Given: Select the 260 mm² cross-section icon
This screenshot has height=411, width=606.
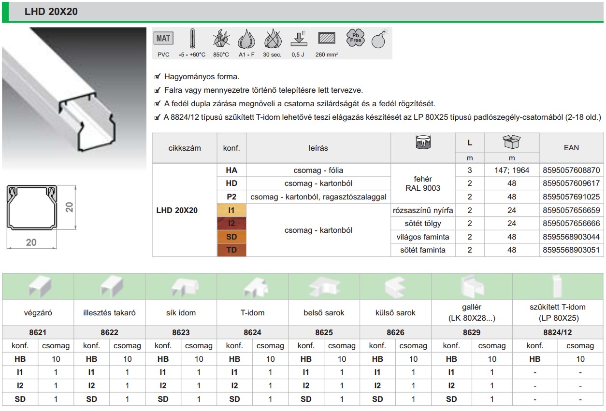Looking at the screenshot, I should (x=327, y=39).
